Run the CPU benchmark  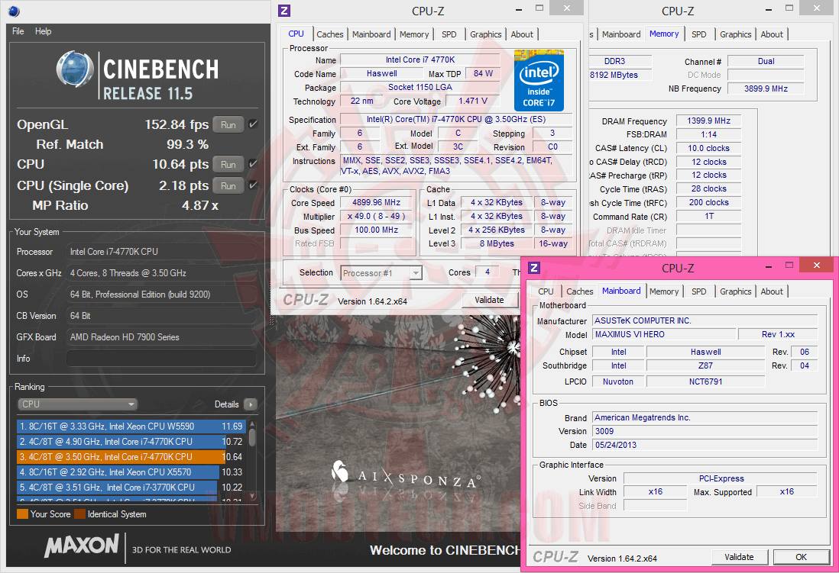(228, 164)
